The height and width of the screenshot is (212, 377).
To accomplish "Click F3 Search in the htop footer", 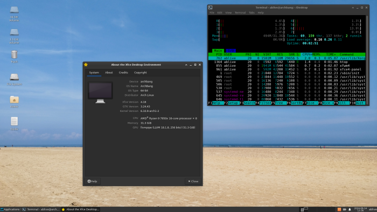I will (x=248, y=103).
